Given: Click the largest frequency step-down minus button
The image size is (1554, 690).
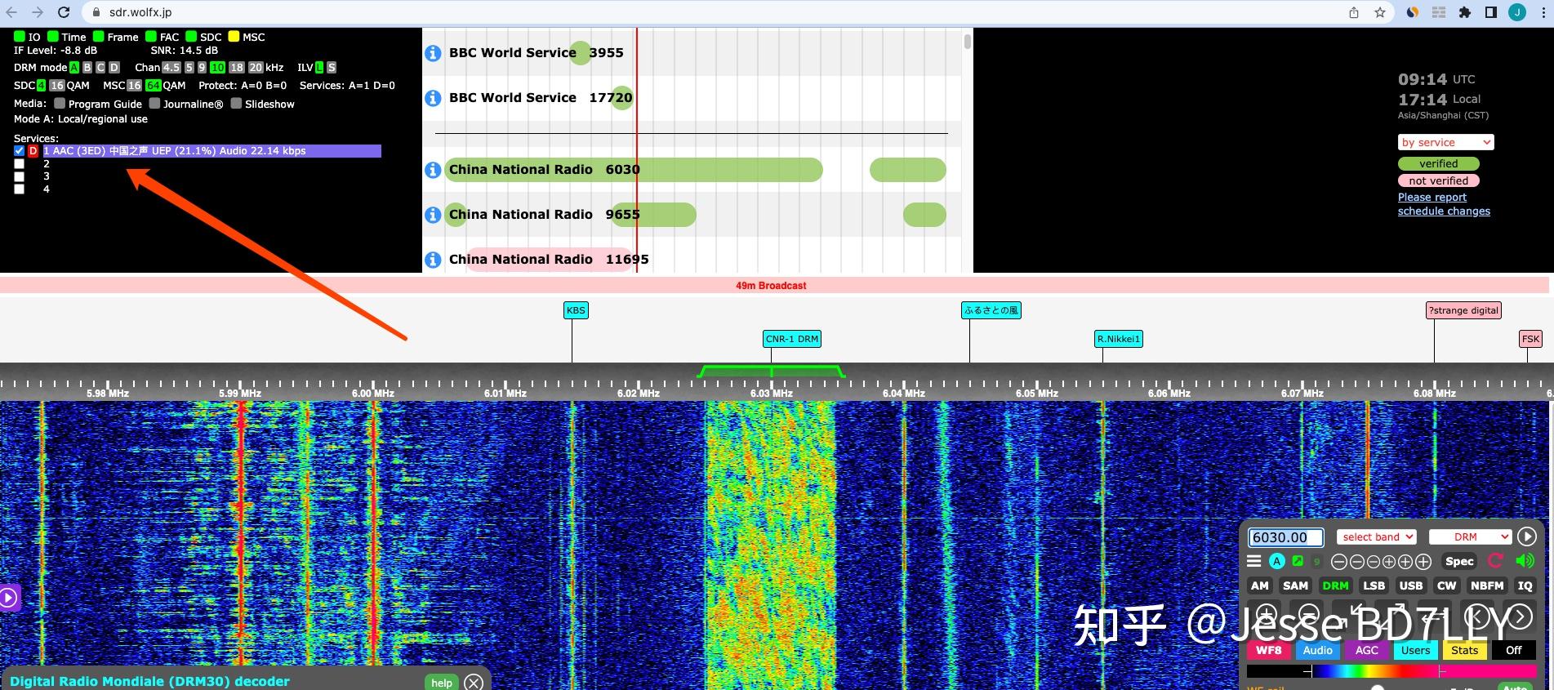Looking at the screenshot, I should [1339, 562].
